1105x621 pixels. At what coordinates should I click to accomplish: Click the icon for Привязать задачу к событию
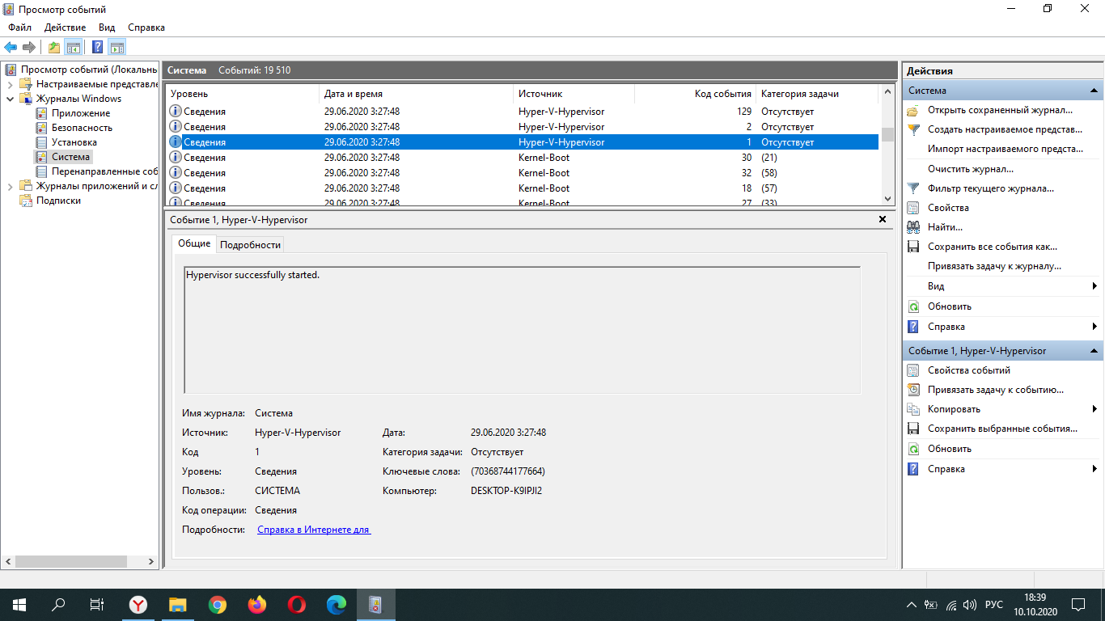(x=913, y=390)
